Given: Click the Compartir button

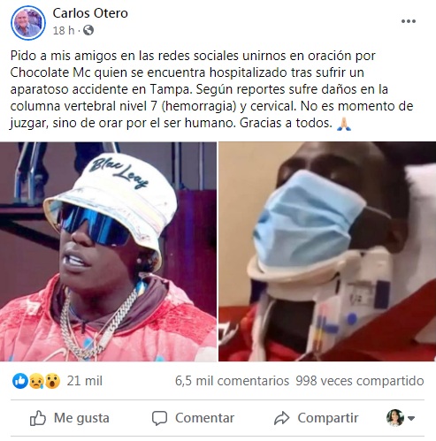Looking at the screenshot, I should point(316,418).
